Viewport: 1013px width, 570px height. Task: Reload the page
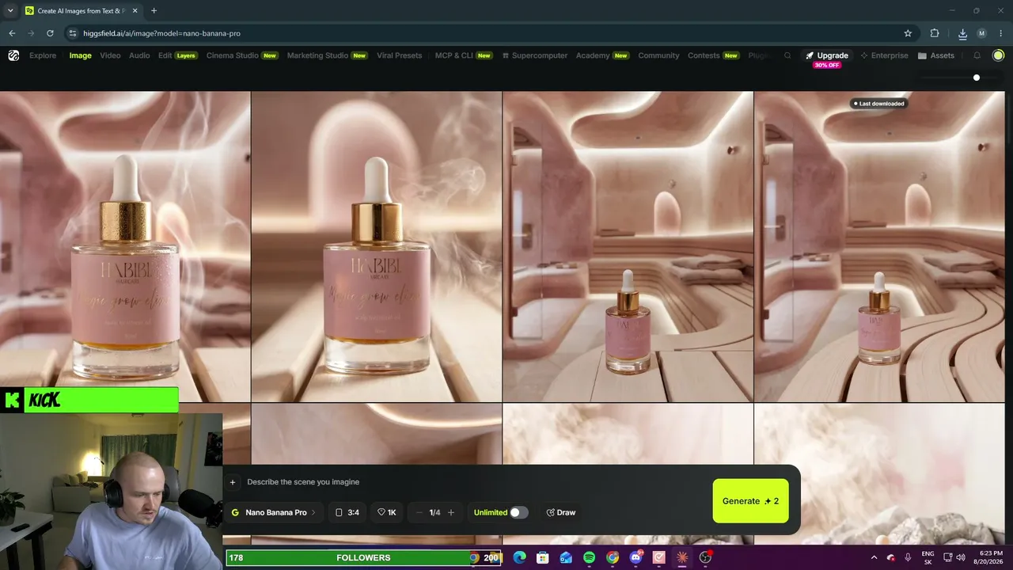pyautogui.click(x=50, y=33)
